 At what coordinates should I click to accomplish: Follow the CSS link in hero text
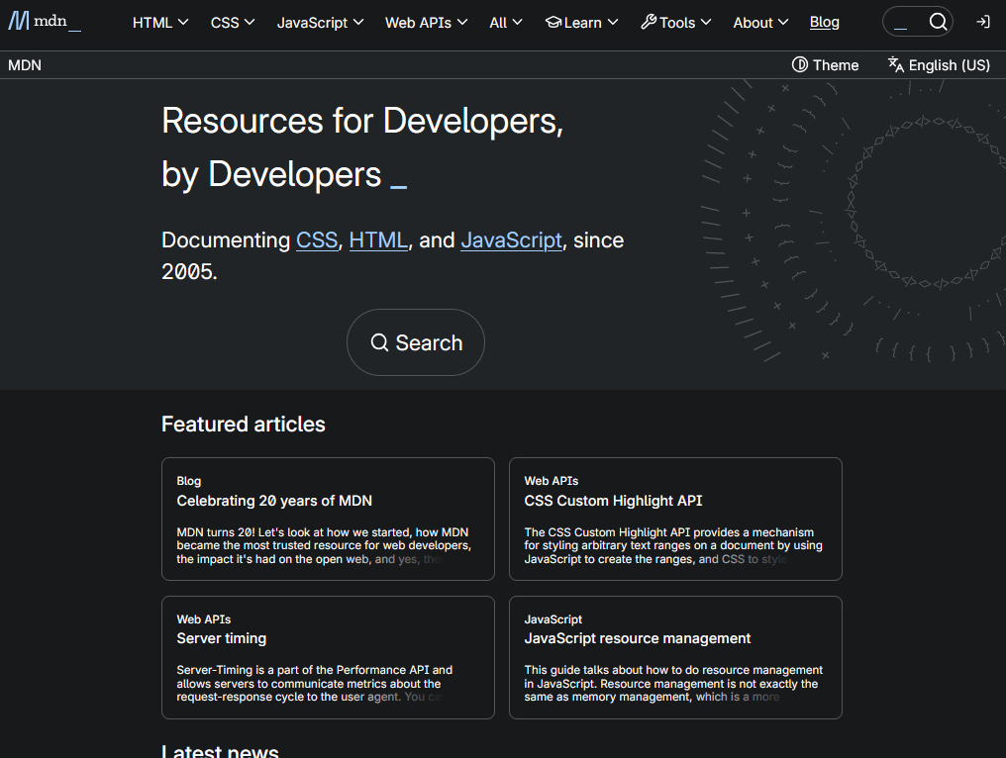click(x=317, y=240)
